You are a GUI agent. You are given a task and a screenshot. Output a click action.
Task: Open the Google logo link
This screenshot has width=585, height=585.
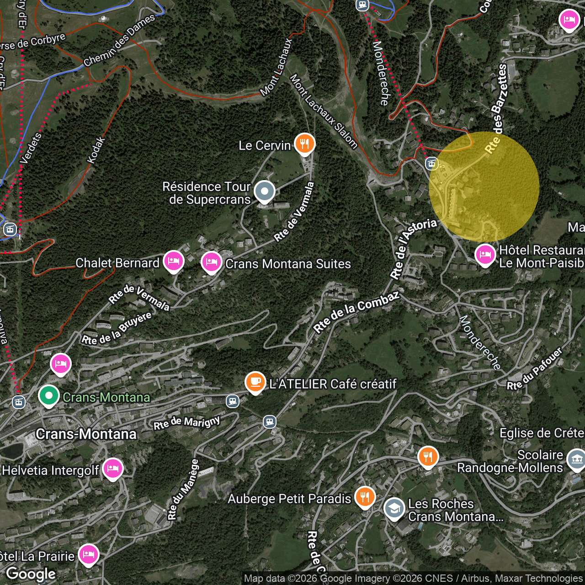[31, 574]
